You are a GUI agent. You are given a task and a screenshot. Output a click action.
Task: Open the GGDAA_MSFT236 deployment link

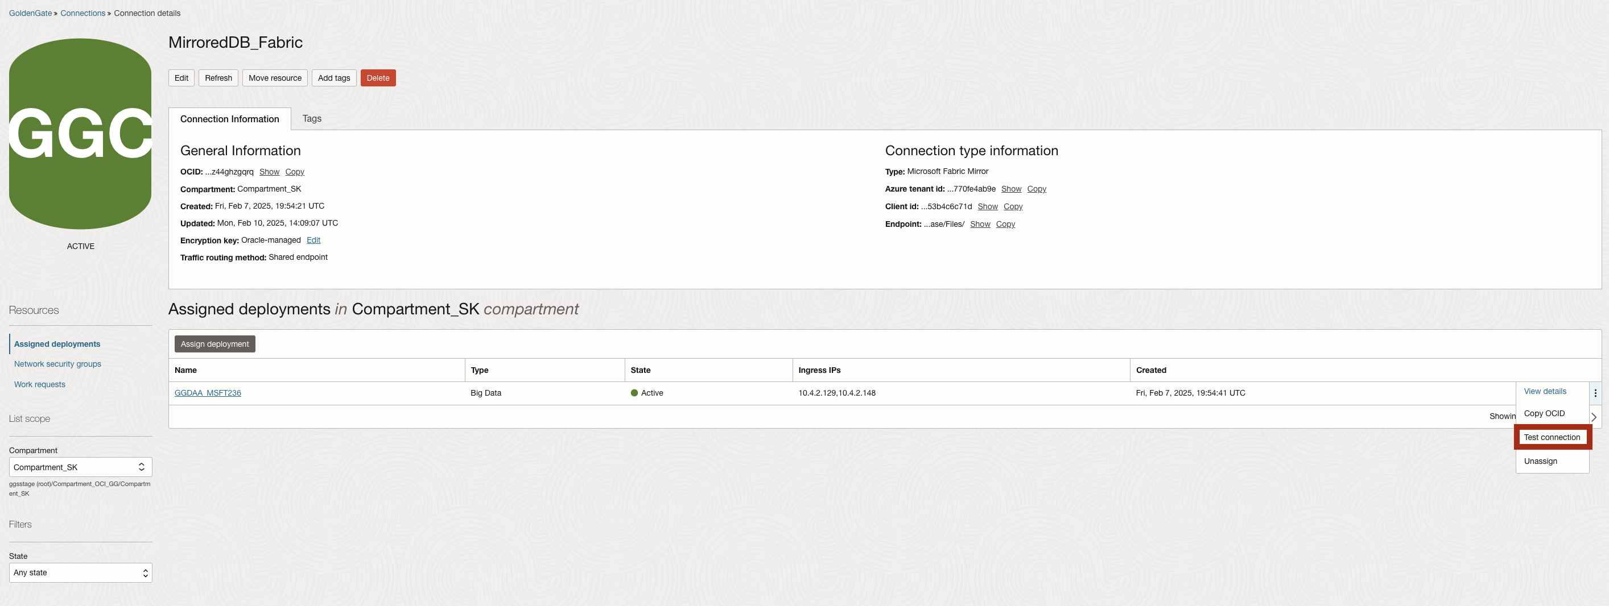207,393
